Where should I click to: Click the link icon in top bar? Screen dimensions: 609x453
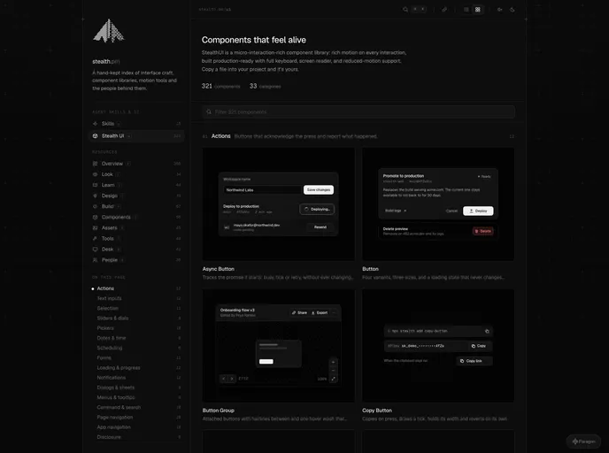click(444, 10)
